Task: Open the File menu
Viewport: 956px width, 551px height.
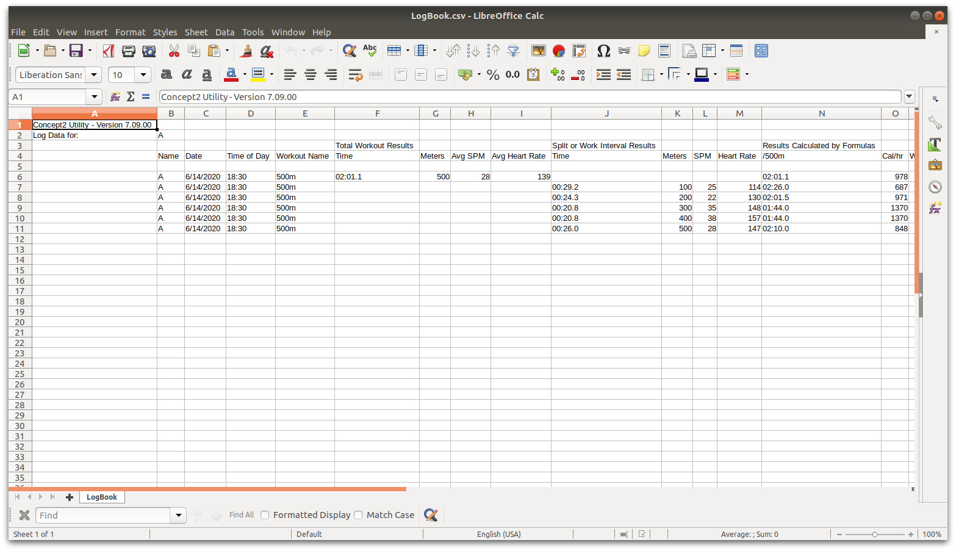Action: (18, 32)
